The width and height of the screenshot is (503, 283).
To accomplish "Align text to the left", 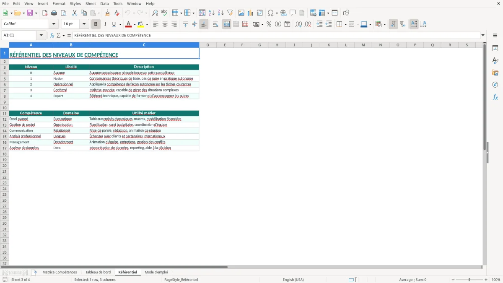I will pyautogui.click(x=156, y=24).
